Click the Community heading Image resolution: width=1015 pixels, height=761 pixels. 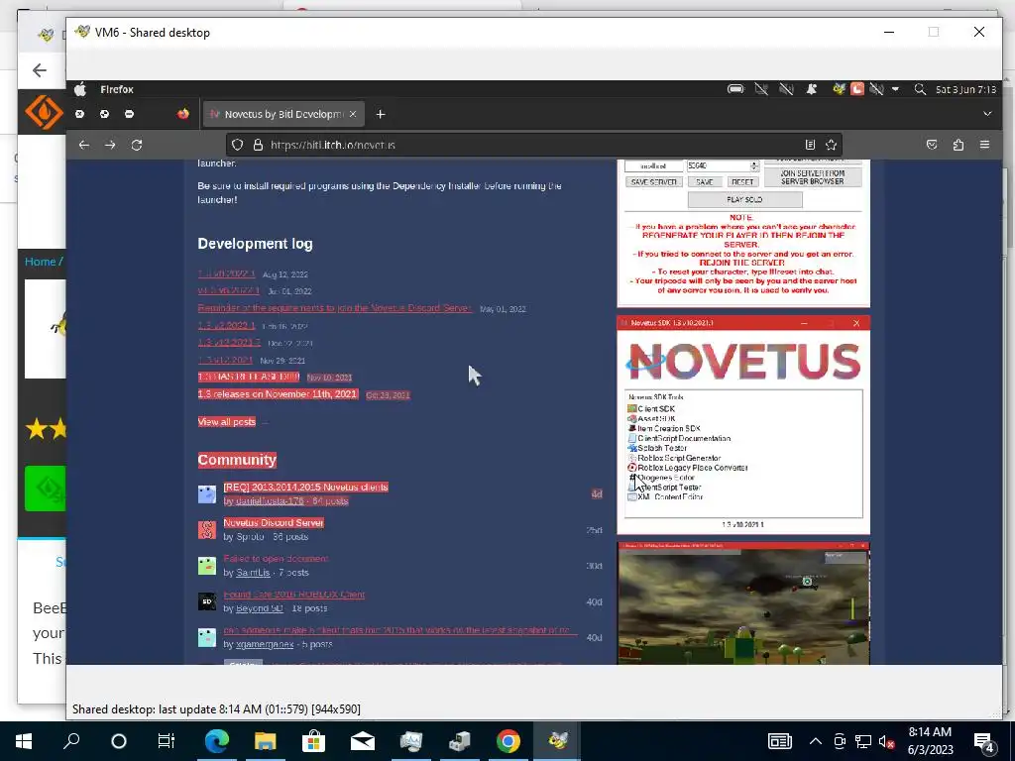point(237,460)
